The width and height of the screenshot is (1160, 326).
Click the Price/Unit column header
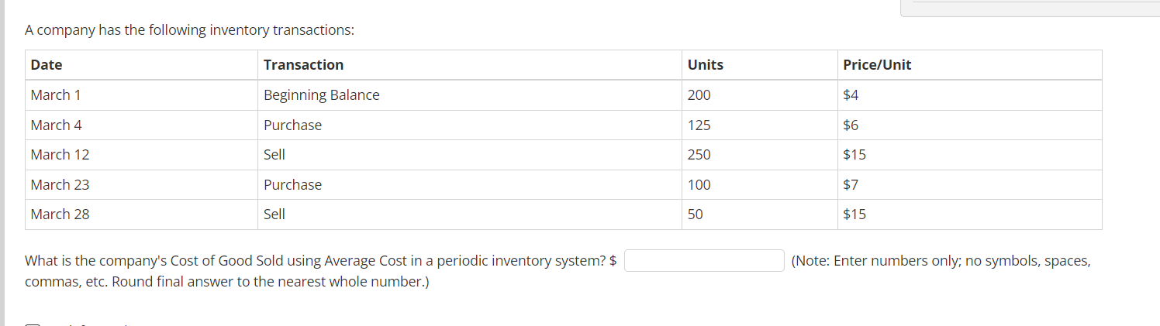[969, 65]
